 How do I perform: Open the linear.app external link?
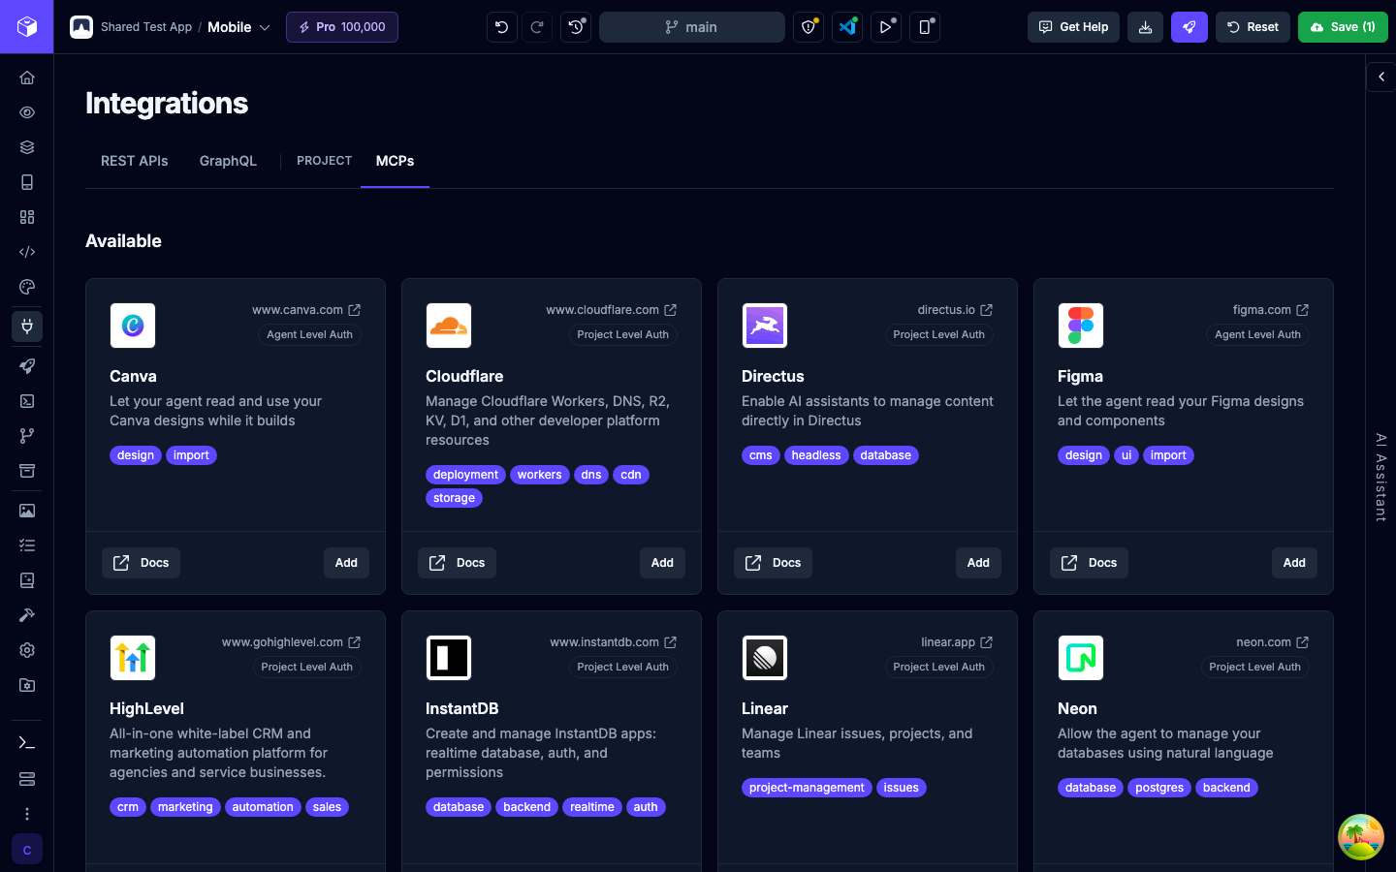point(957,642)
